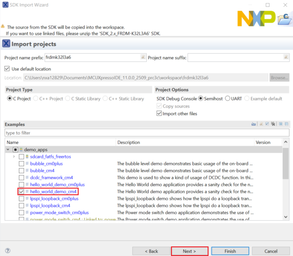This screenshot has height=256, width=293.
Task: Go back with the Back button
Action: [151, 251]
